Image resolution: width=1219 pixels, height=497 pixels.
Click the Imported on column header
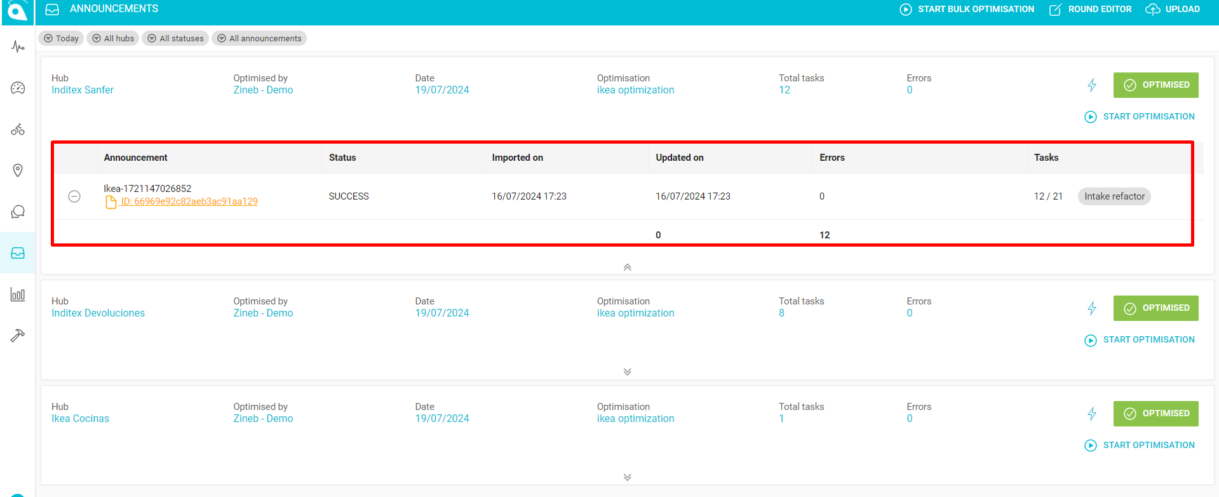pos(517,158)
